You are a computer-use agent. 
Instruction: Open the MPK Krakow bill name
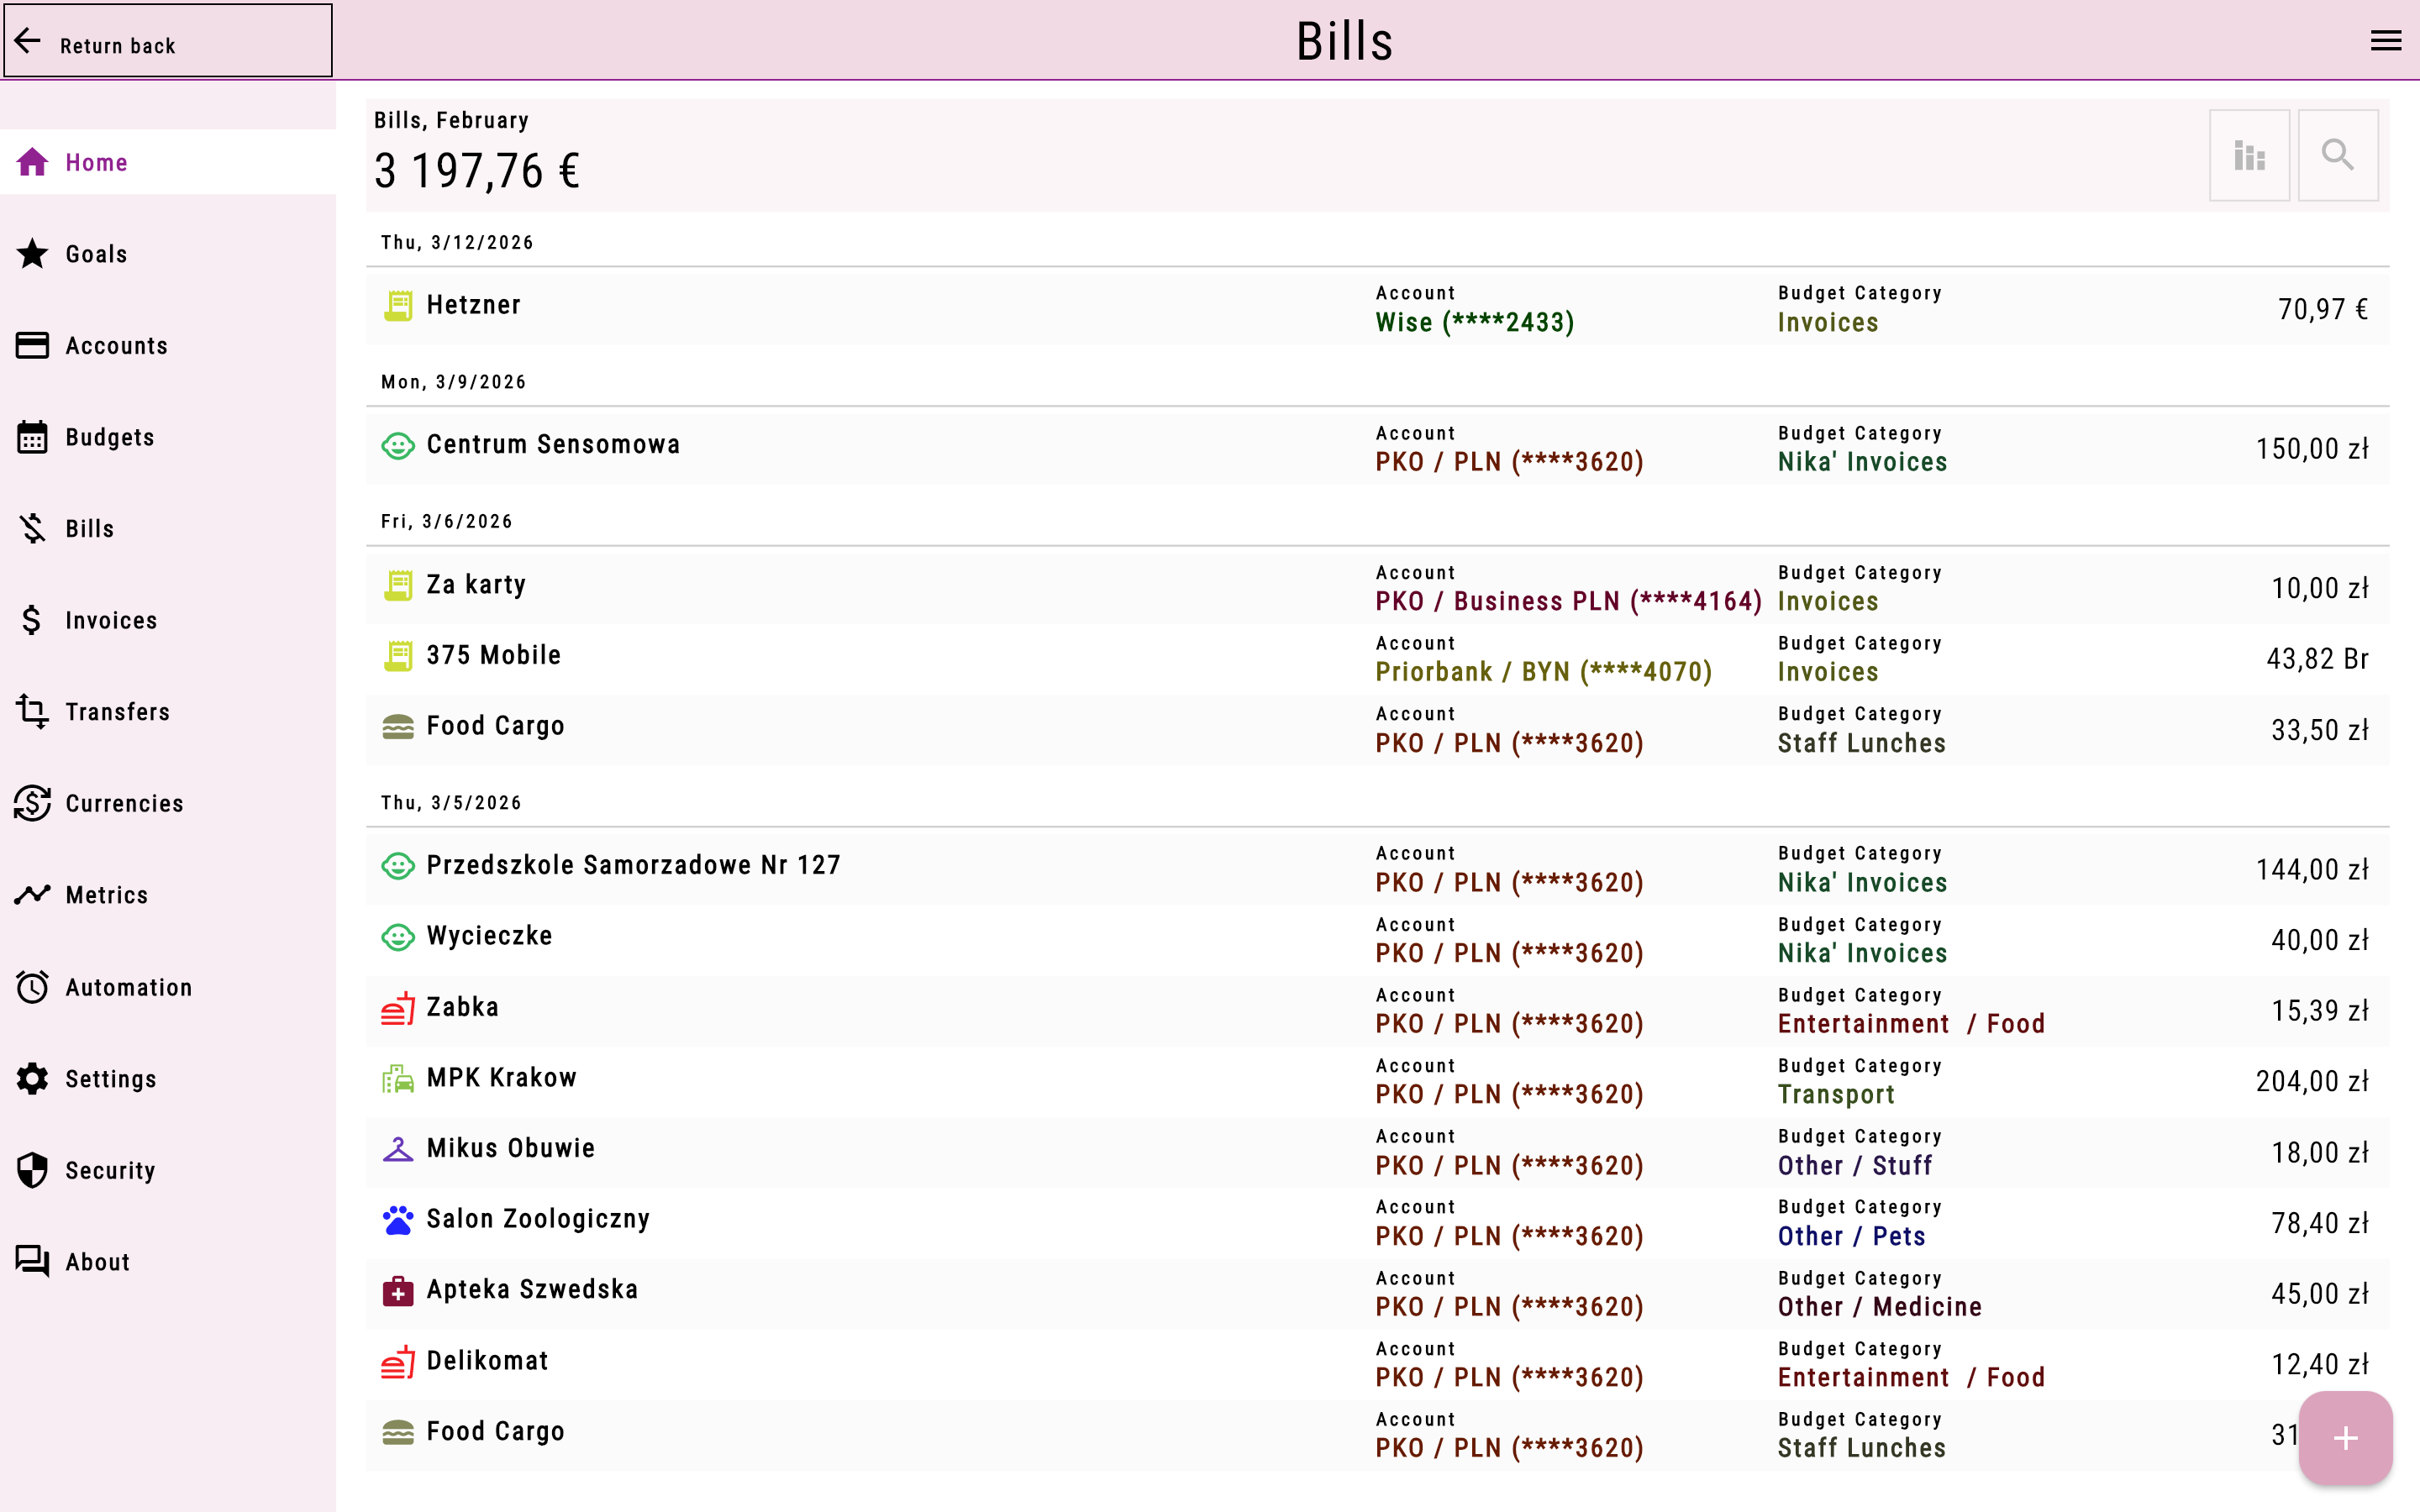coord(501,1077)
